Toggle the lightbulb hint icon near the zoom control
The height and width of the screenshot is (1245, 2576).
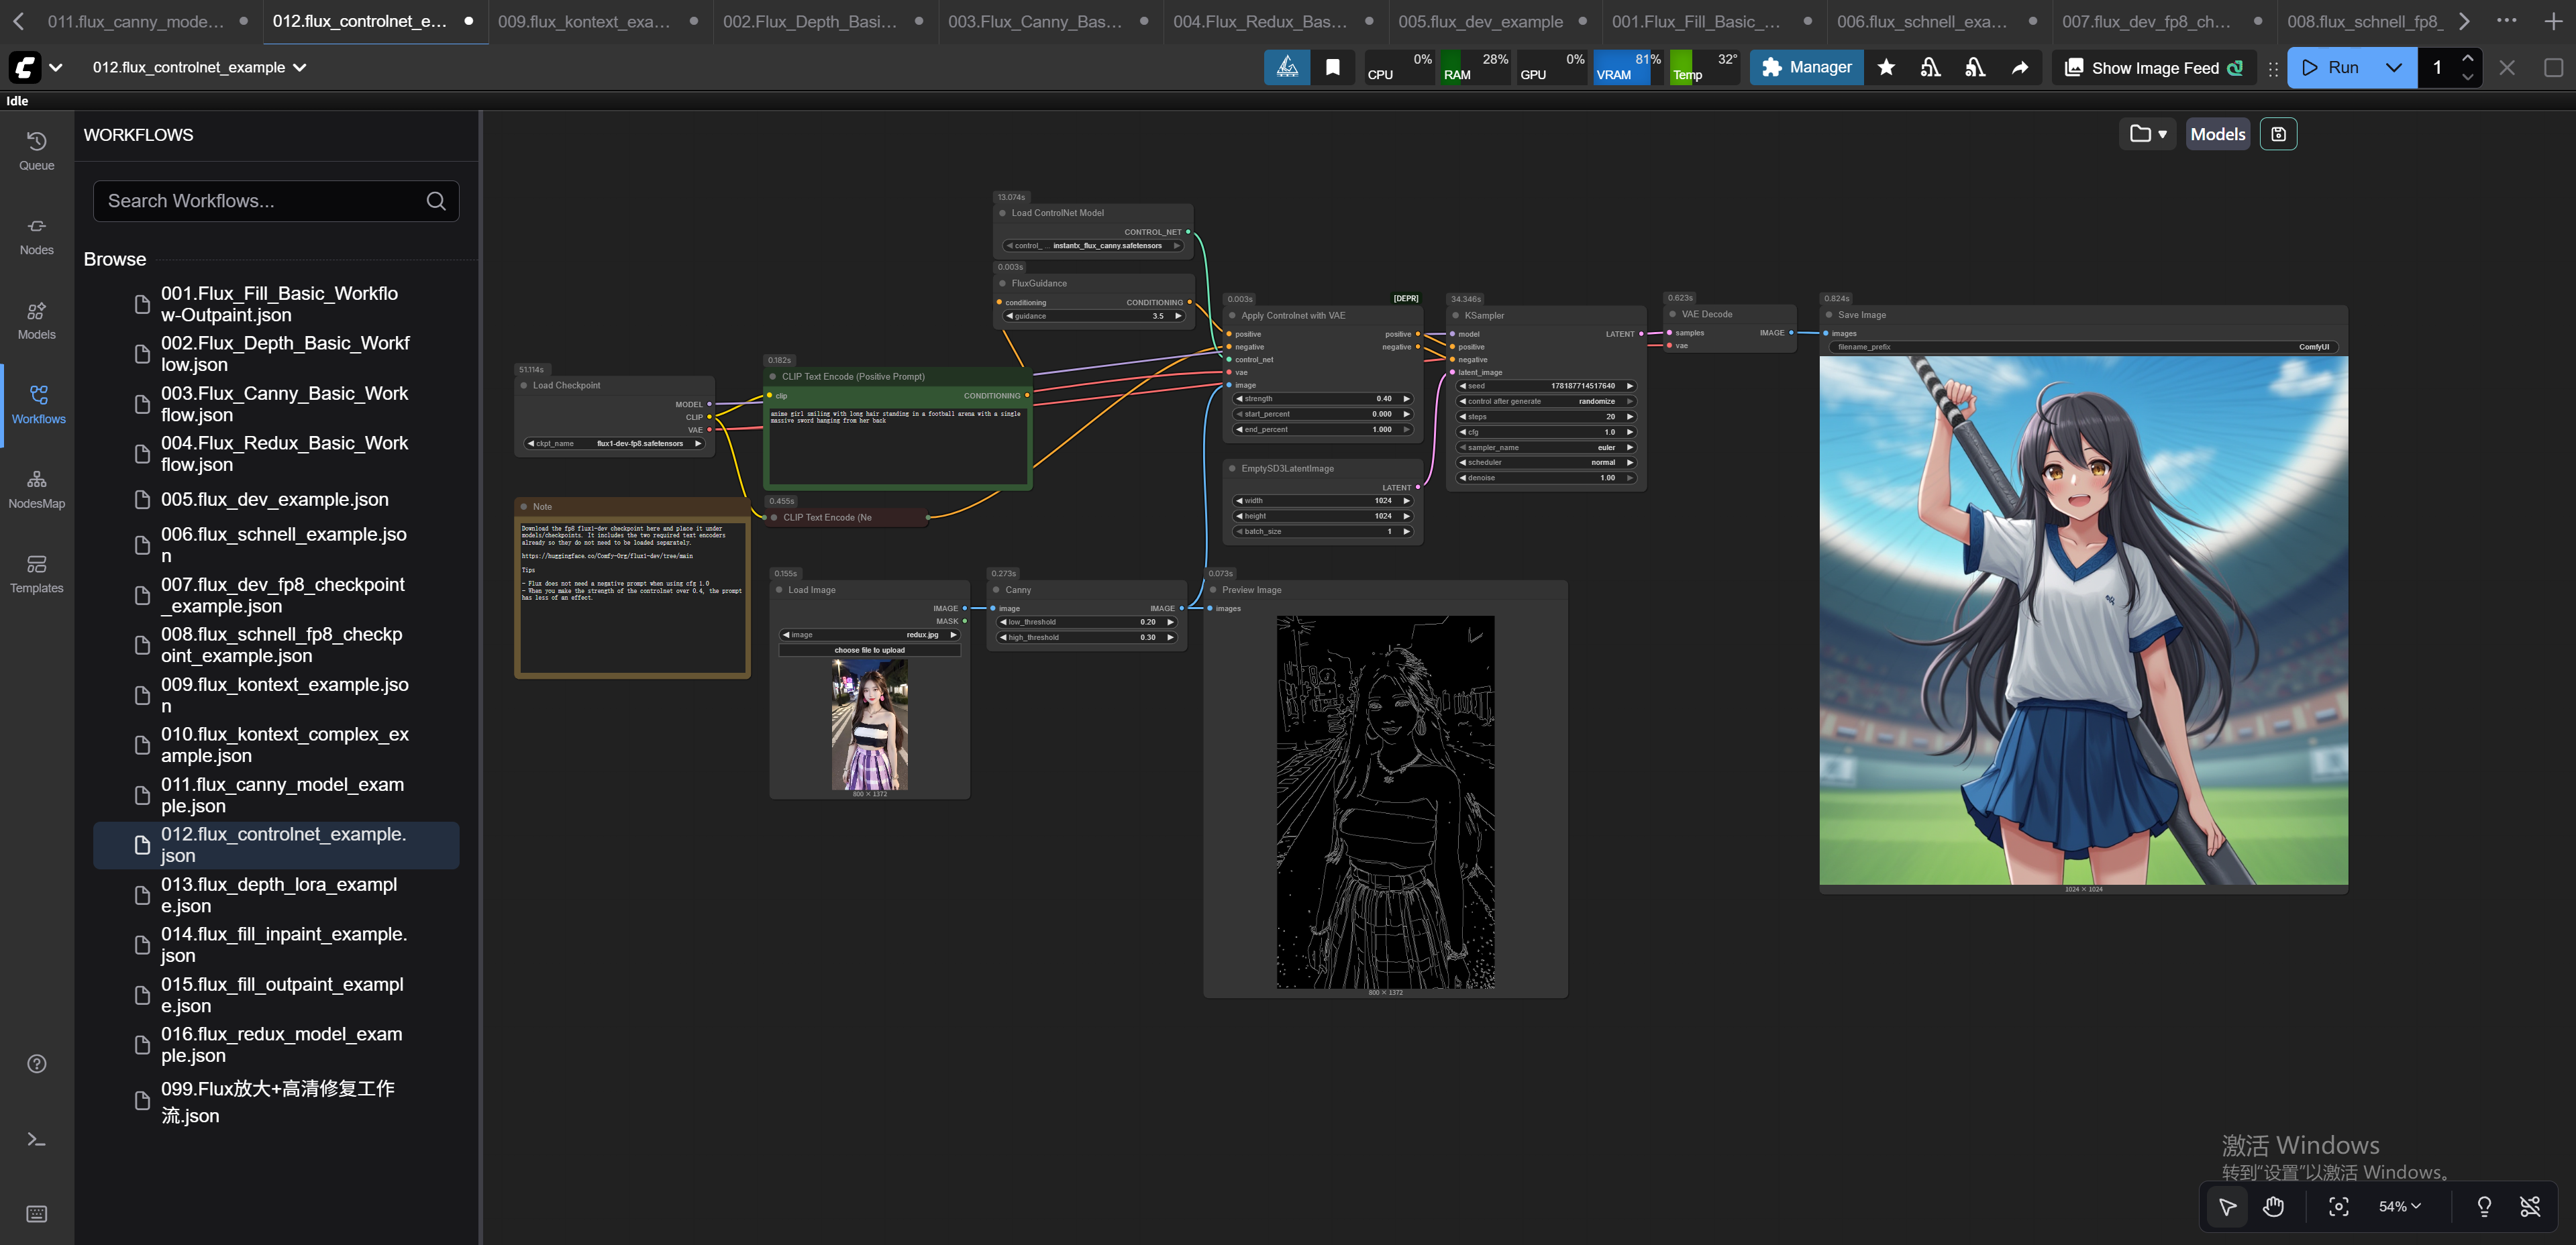pyautogui.click(x=2484, y=1206)
